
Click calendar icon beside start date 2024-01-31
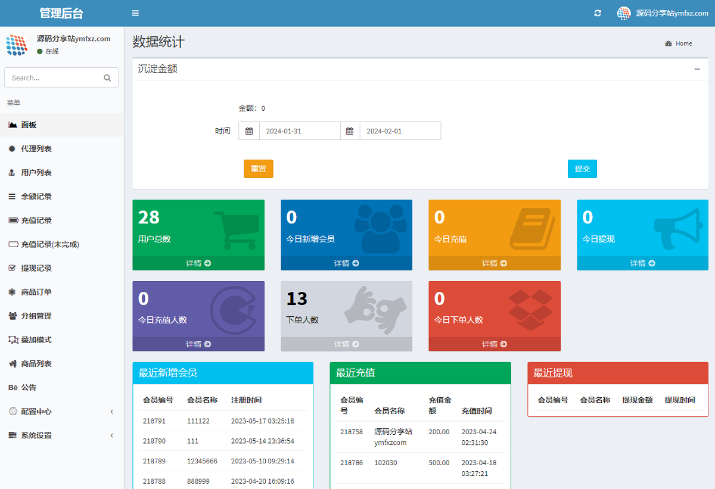(x=249, y=131)
